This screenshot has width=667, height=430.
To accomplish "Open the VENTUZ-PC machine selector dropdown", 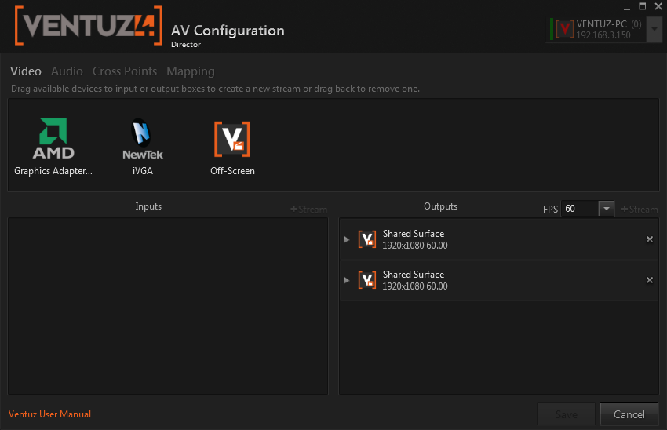I will 655,30.
